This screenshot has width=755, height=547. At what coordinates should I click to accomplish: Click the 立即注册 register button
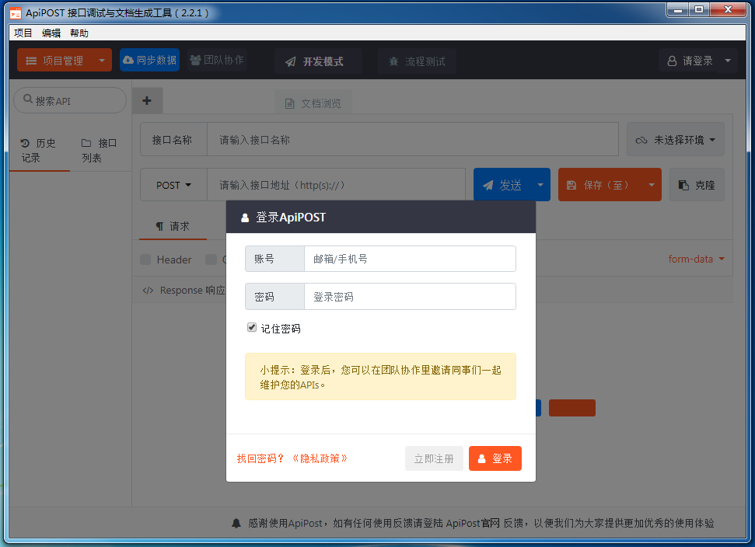434,458
